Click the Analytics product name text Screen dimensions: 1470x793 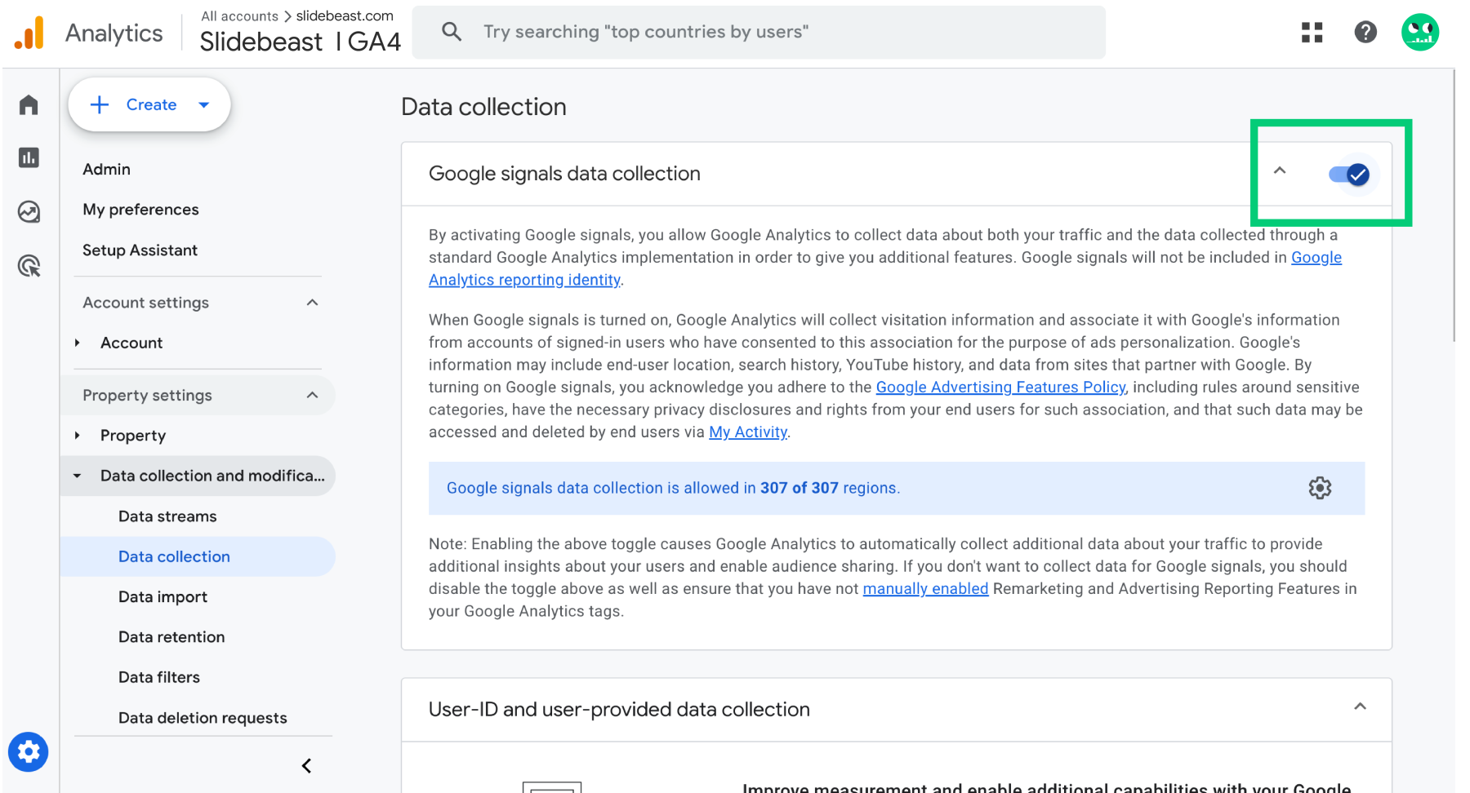coord(114,33)
